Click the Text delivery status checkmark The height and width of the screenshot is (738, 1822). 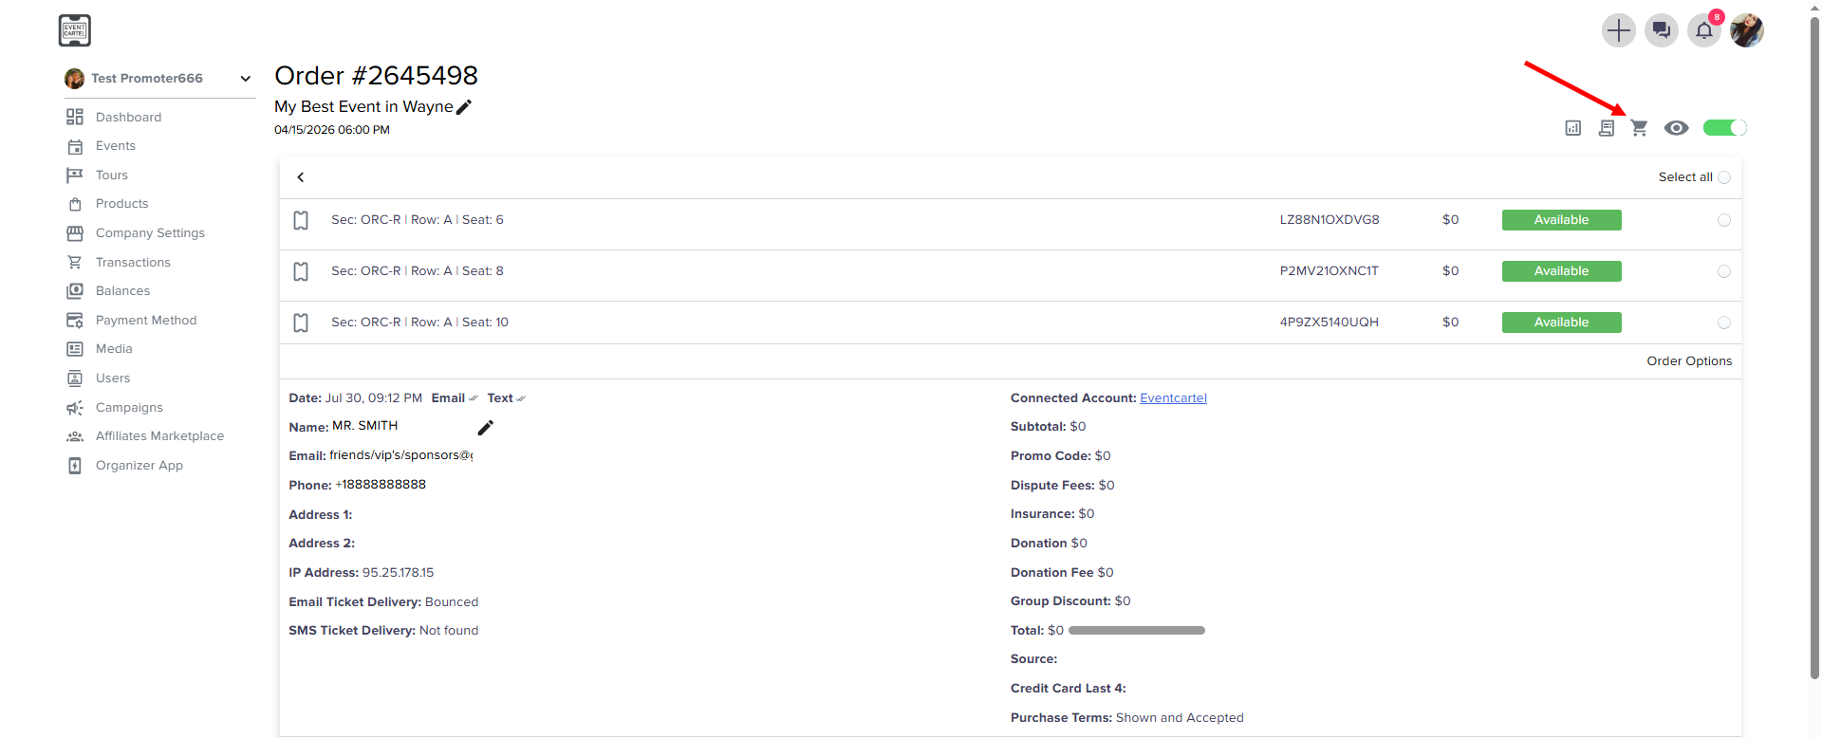click(521, 398)
